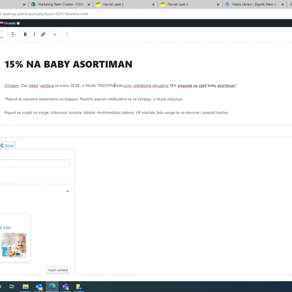Open Microsoft Edge from the taskbar
Image resolution: width=292 pixels, height=292 pixels.
coord(52,286)
